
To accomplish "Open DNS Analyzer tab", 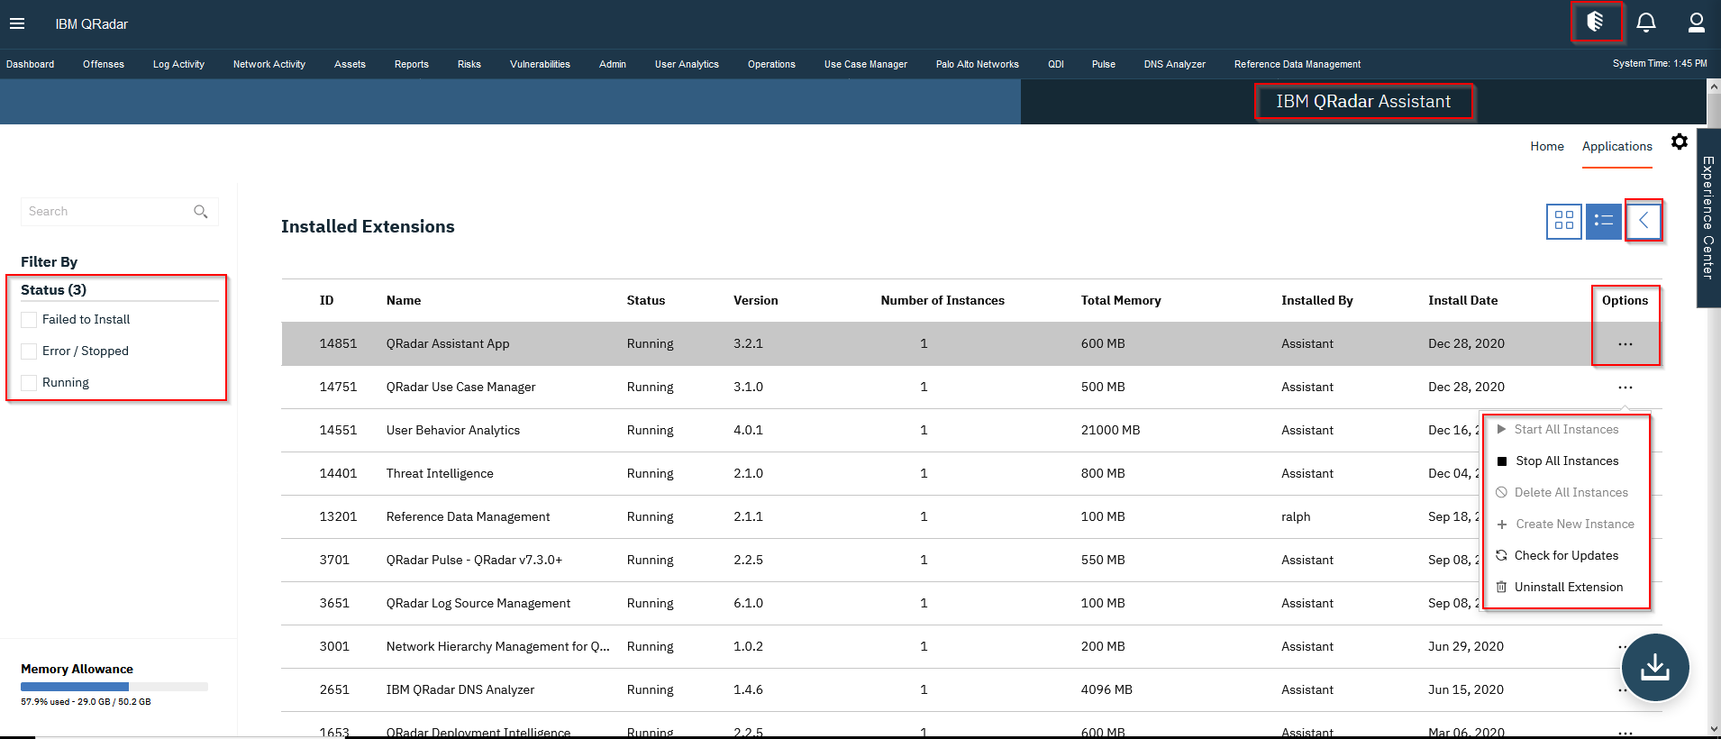I will [1175, 64].
